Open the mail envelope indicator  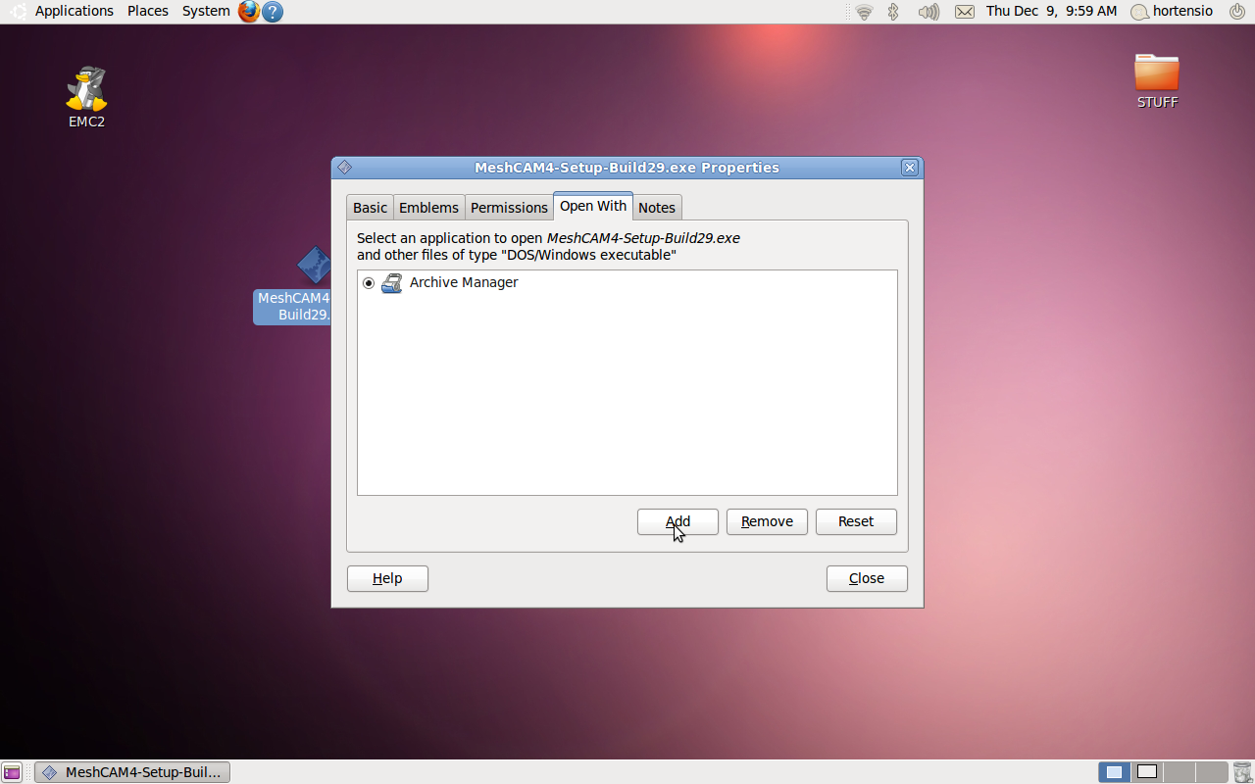coord(965,12)
